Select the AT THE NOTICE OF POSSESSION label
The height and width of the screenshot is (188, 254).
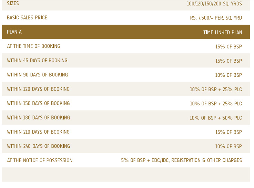pos(40,160)
